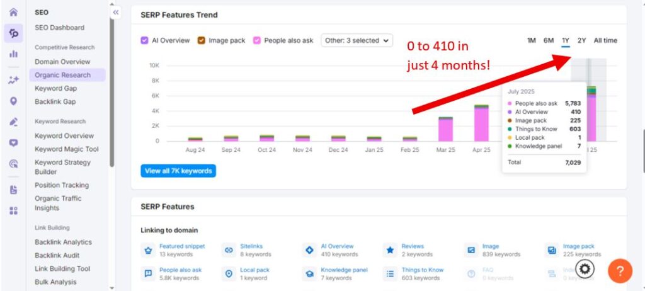Open Domain Overview in sidebar
The image size is (645, 291).
point(62,62)
